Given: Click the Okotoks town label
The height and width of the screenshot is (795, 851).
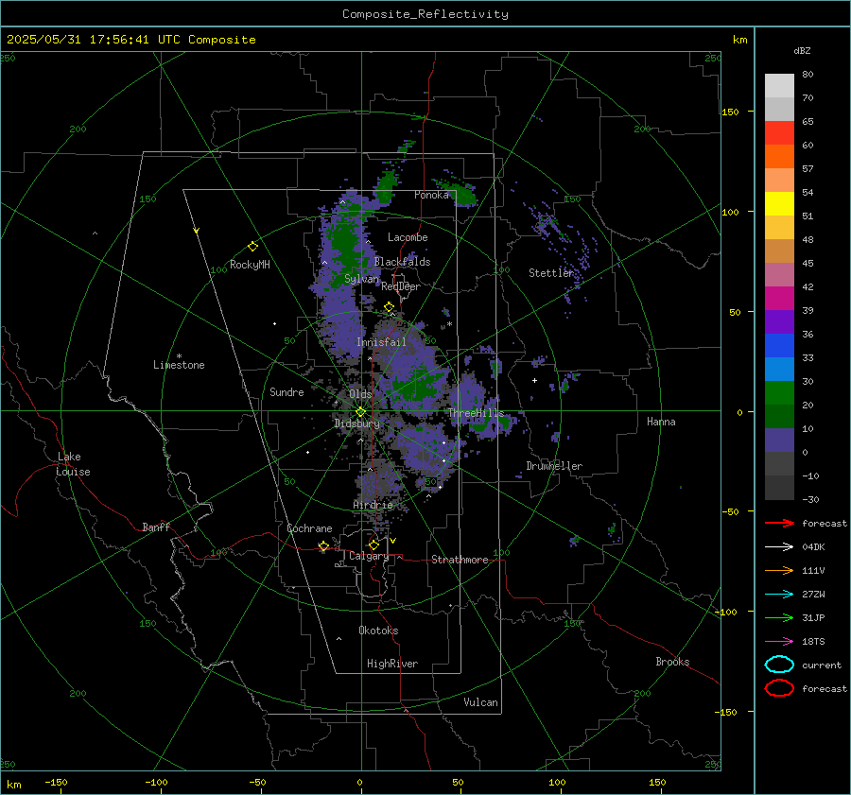Looking at the screenshot, I should coord(378,631).
